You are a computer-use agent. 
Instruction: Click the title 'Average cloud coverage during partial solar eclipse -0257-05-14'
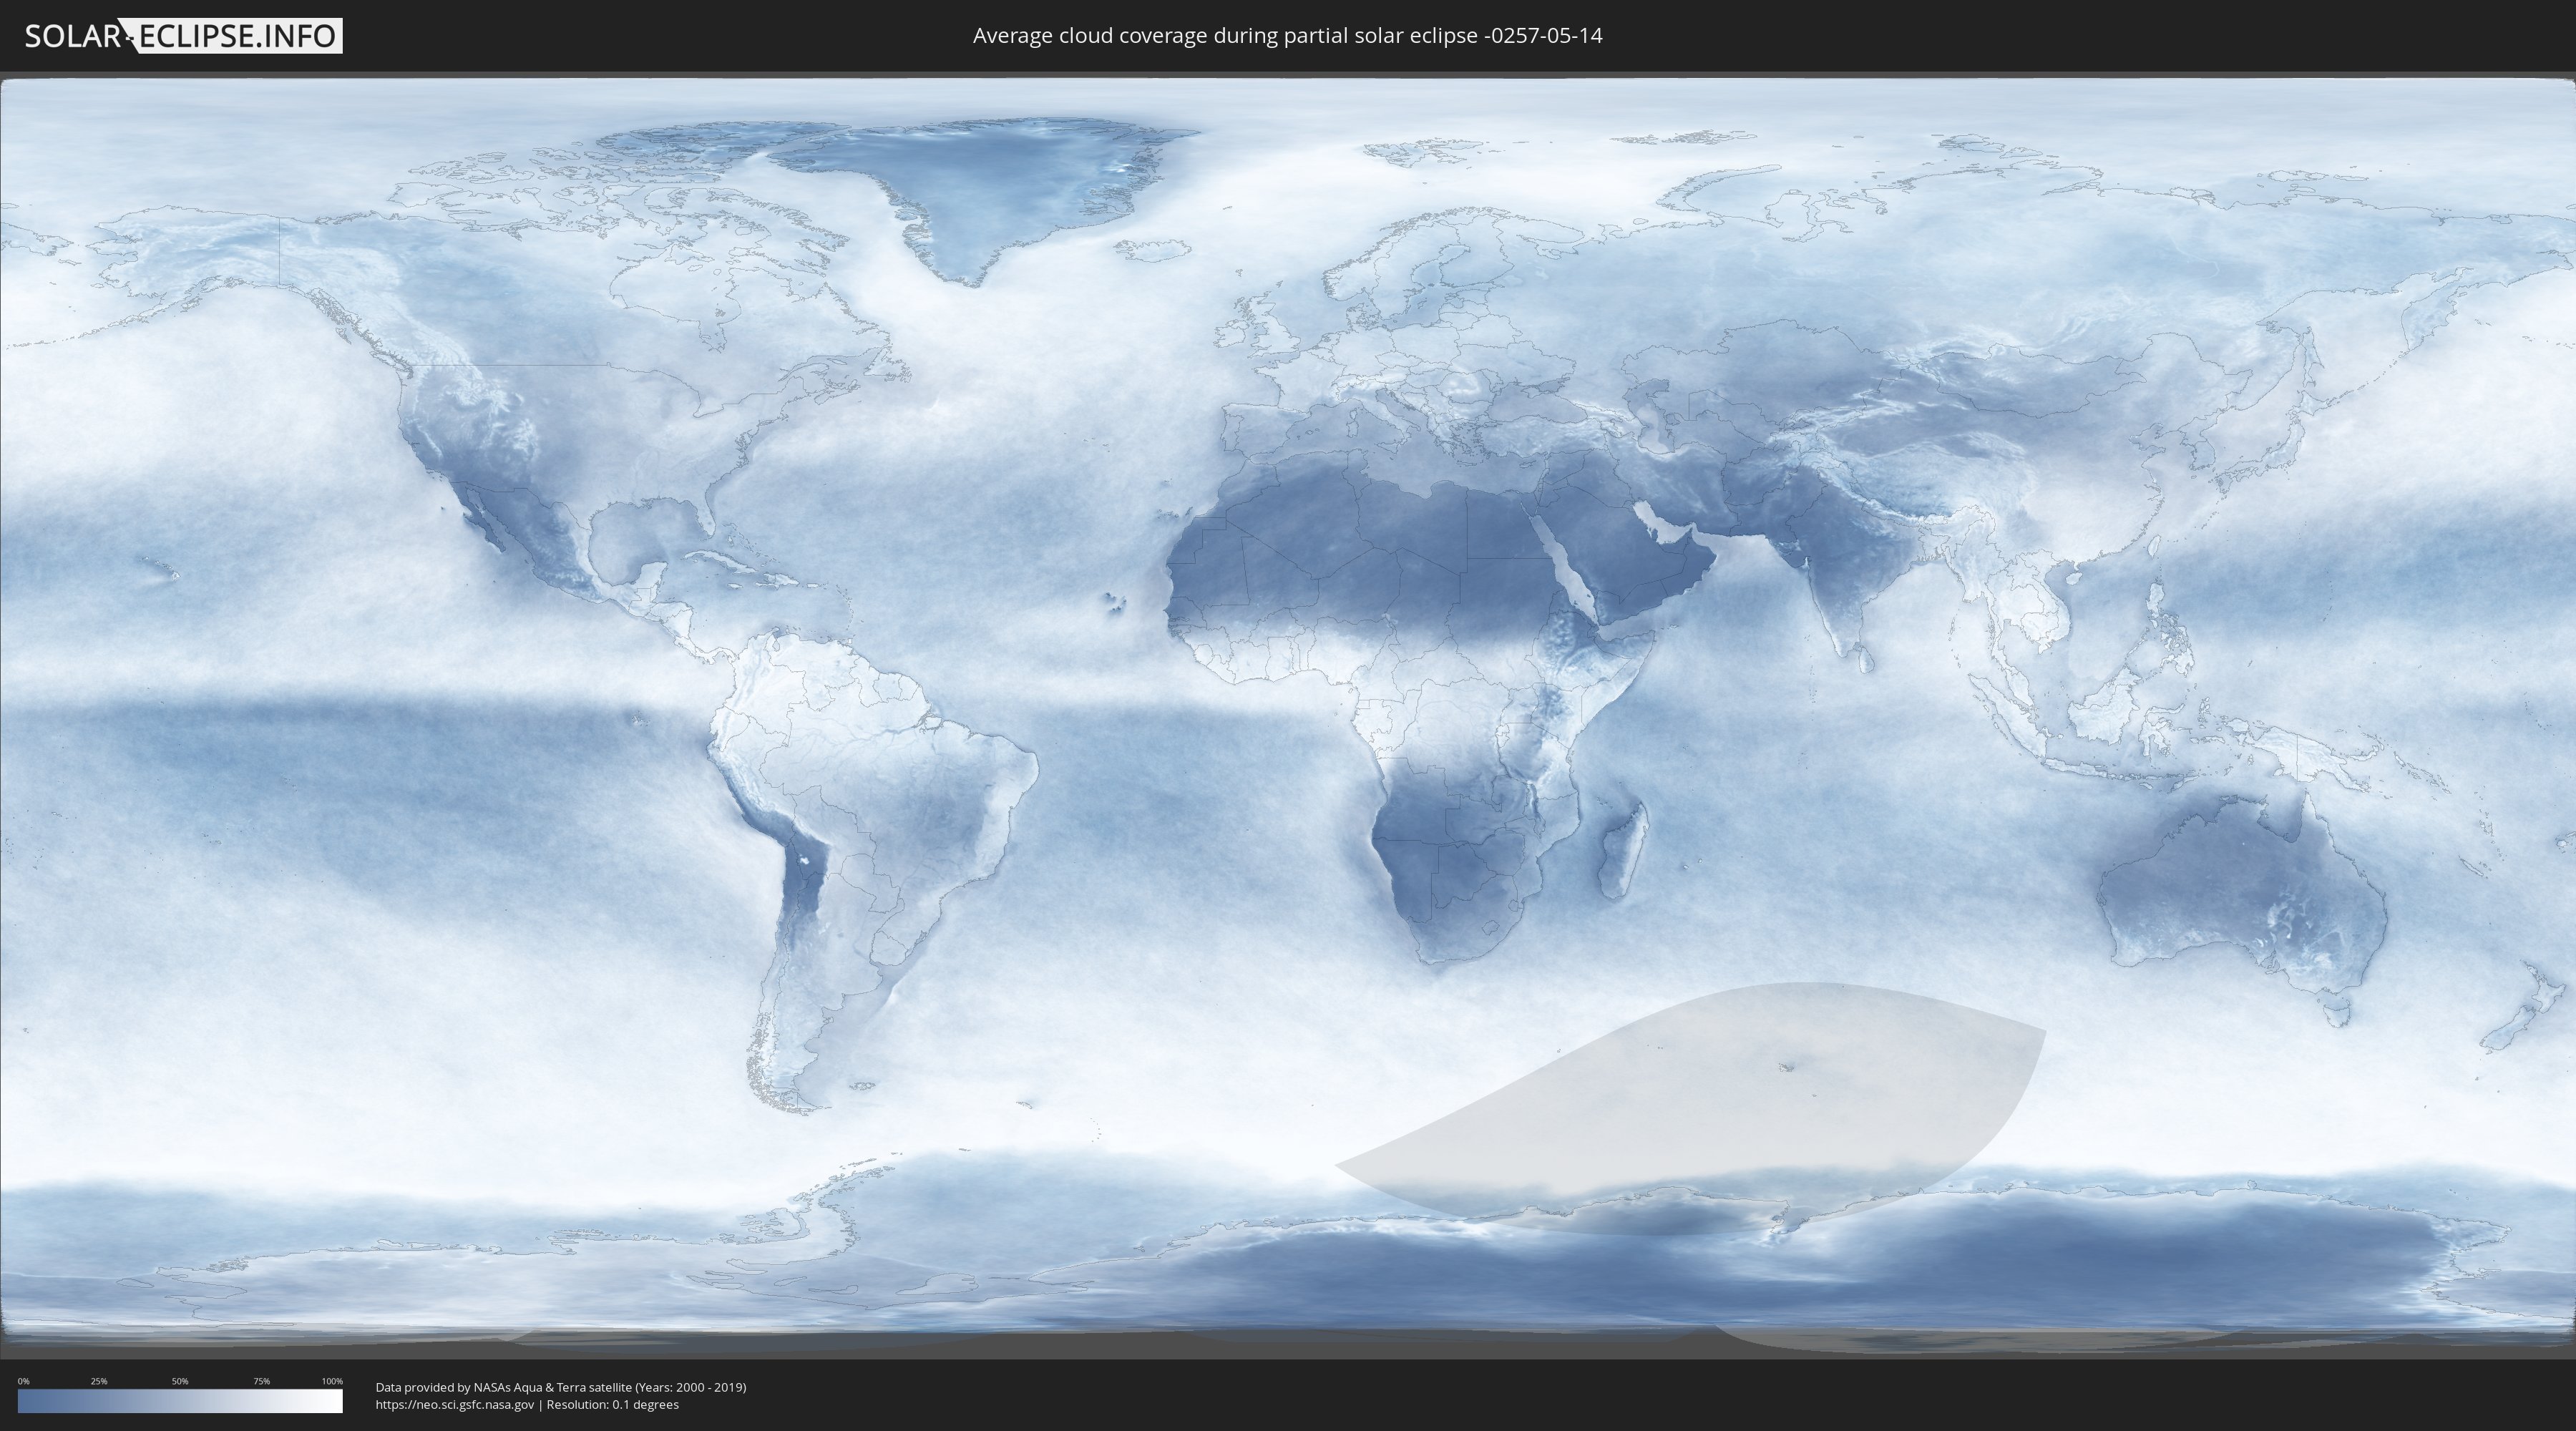(1287, 35)
